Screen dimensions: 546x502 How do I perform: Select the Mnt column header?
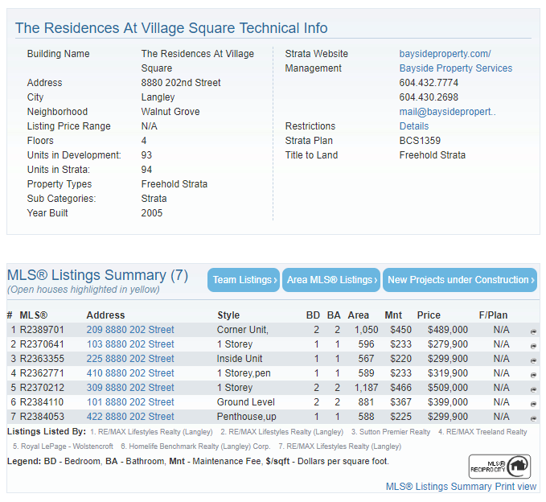point(393,315)
